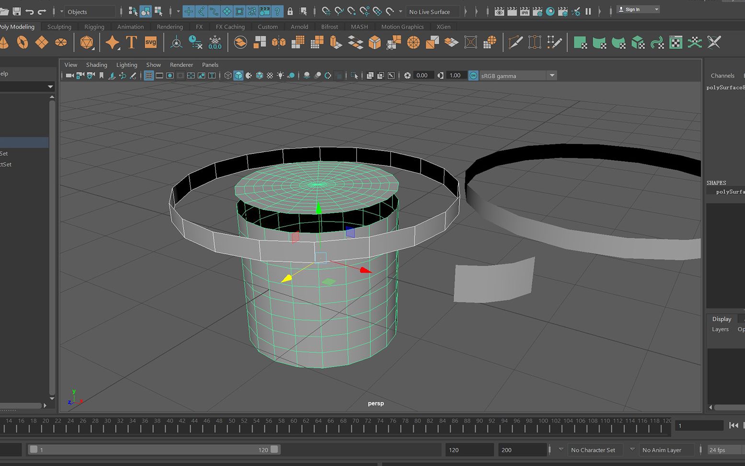The image size is (745, 466).
Task: Select the Freeze Transformations snowflake icon
Action: (x=215, y=43)
